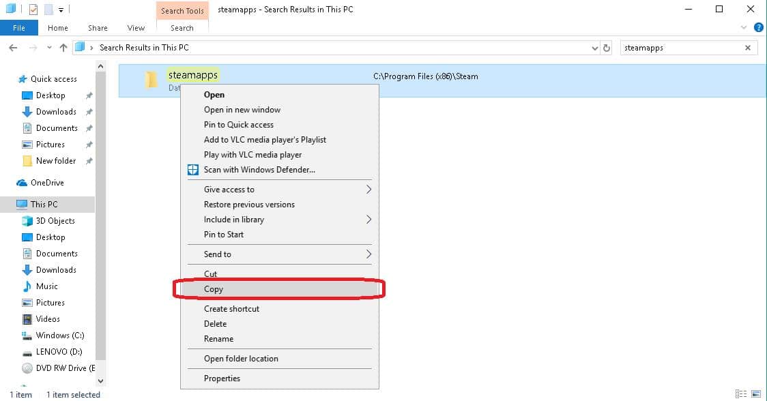Switch to the View ribbon tab

point(136,28)
